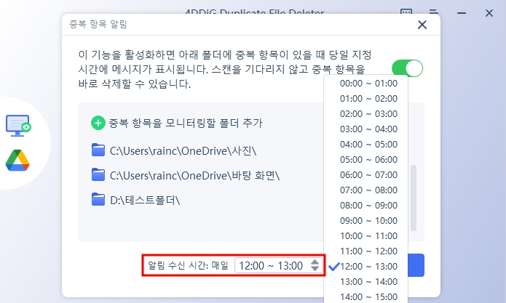Viewport: 506px width, 303px height.
Task: Open the duplicate monitoring computer icon in sidebar
Action: coord(18,126)
